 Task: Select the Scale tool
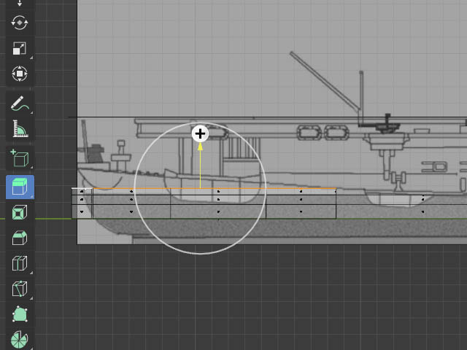[x=20, y=48]
